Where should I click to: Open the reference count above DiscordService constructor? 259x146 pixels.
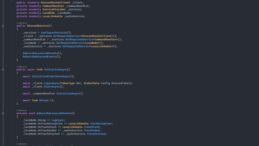click(21, 23)
